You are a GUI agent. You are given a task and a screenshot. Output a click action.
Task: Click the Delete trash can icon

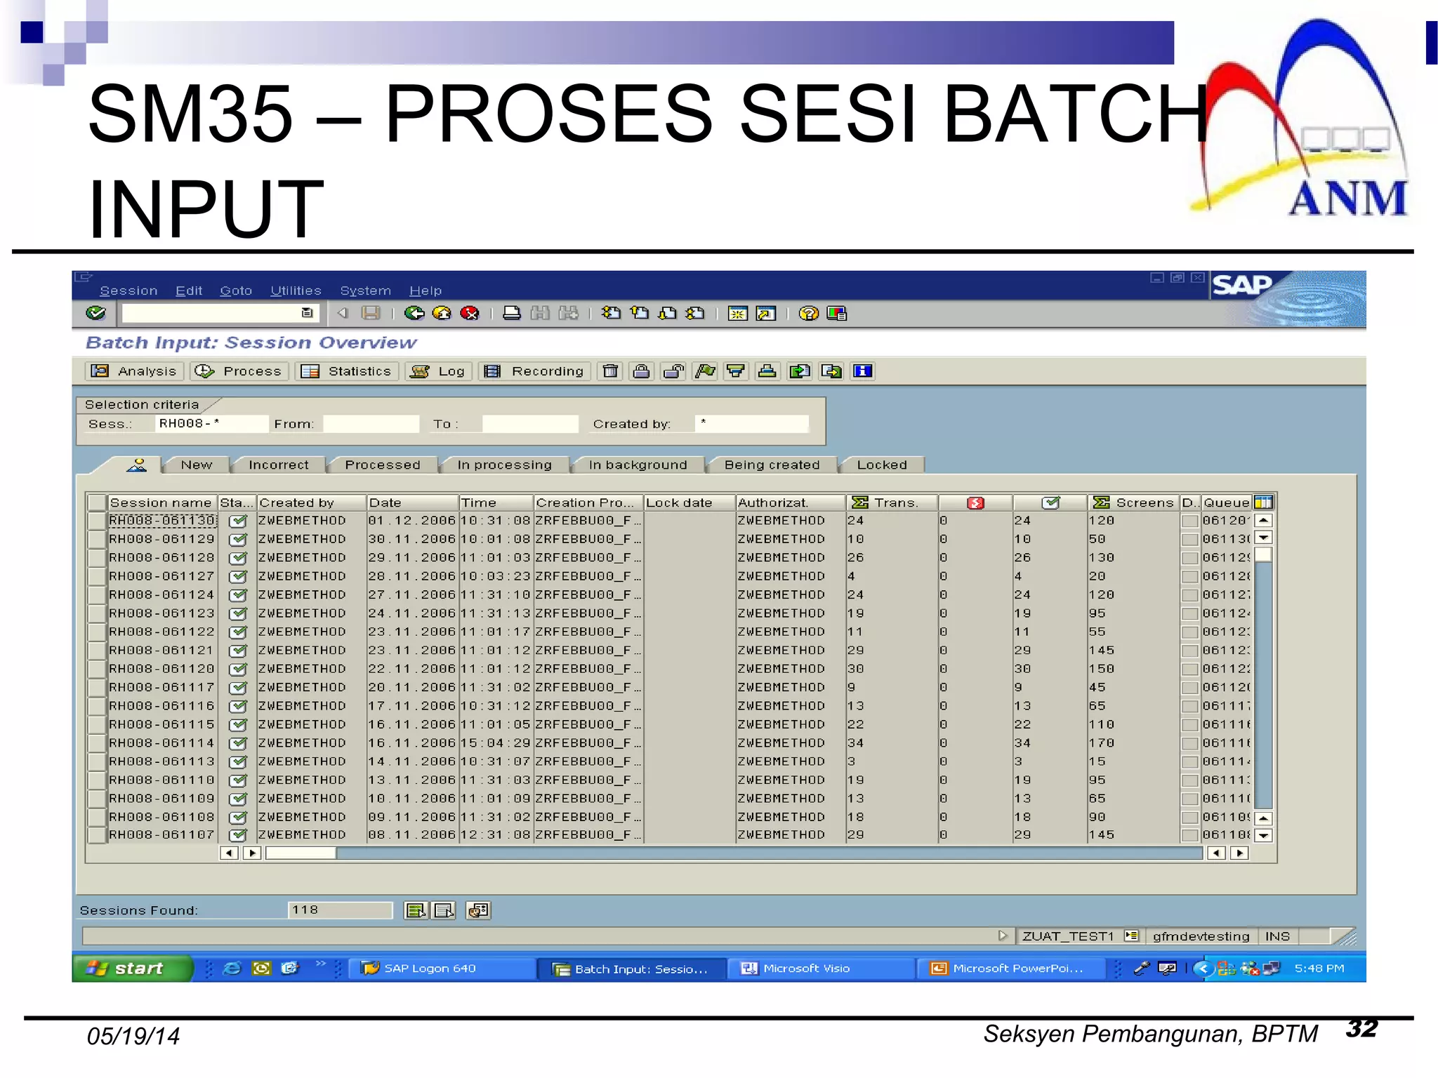[611, 371]
